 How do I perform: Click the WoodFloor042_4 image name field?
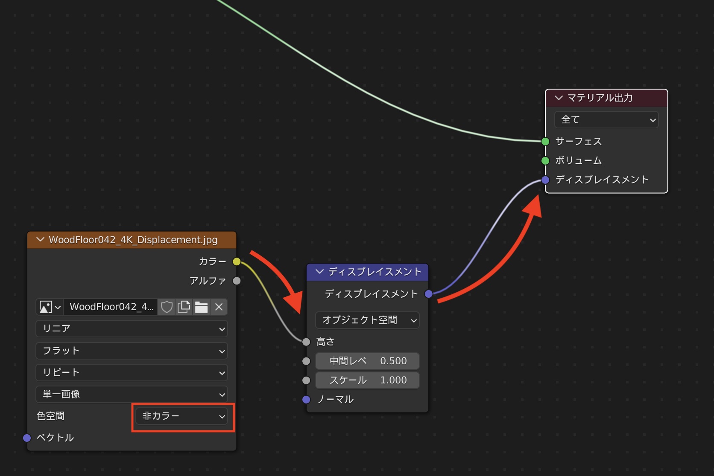click(x=111, y=307)
